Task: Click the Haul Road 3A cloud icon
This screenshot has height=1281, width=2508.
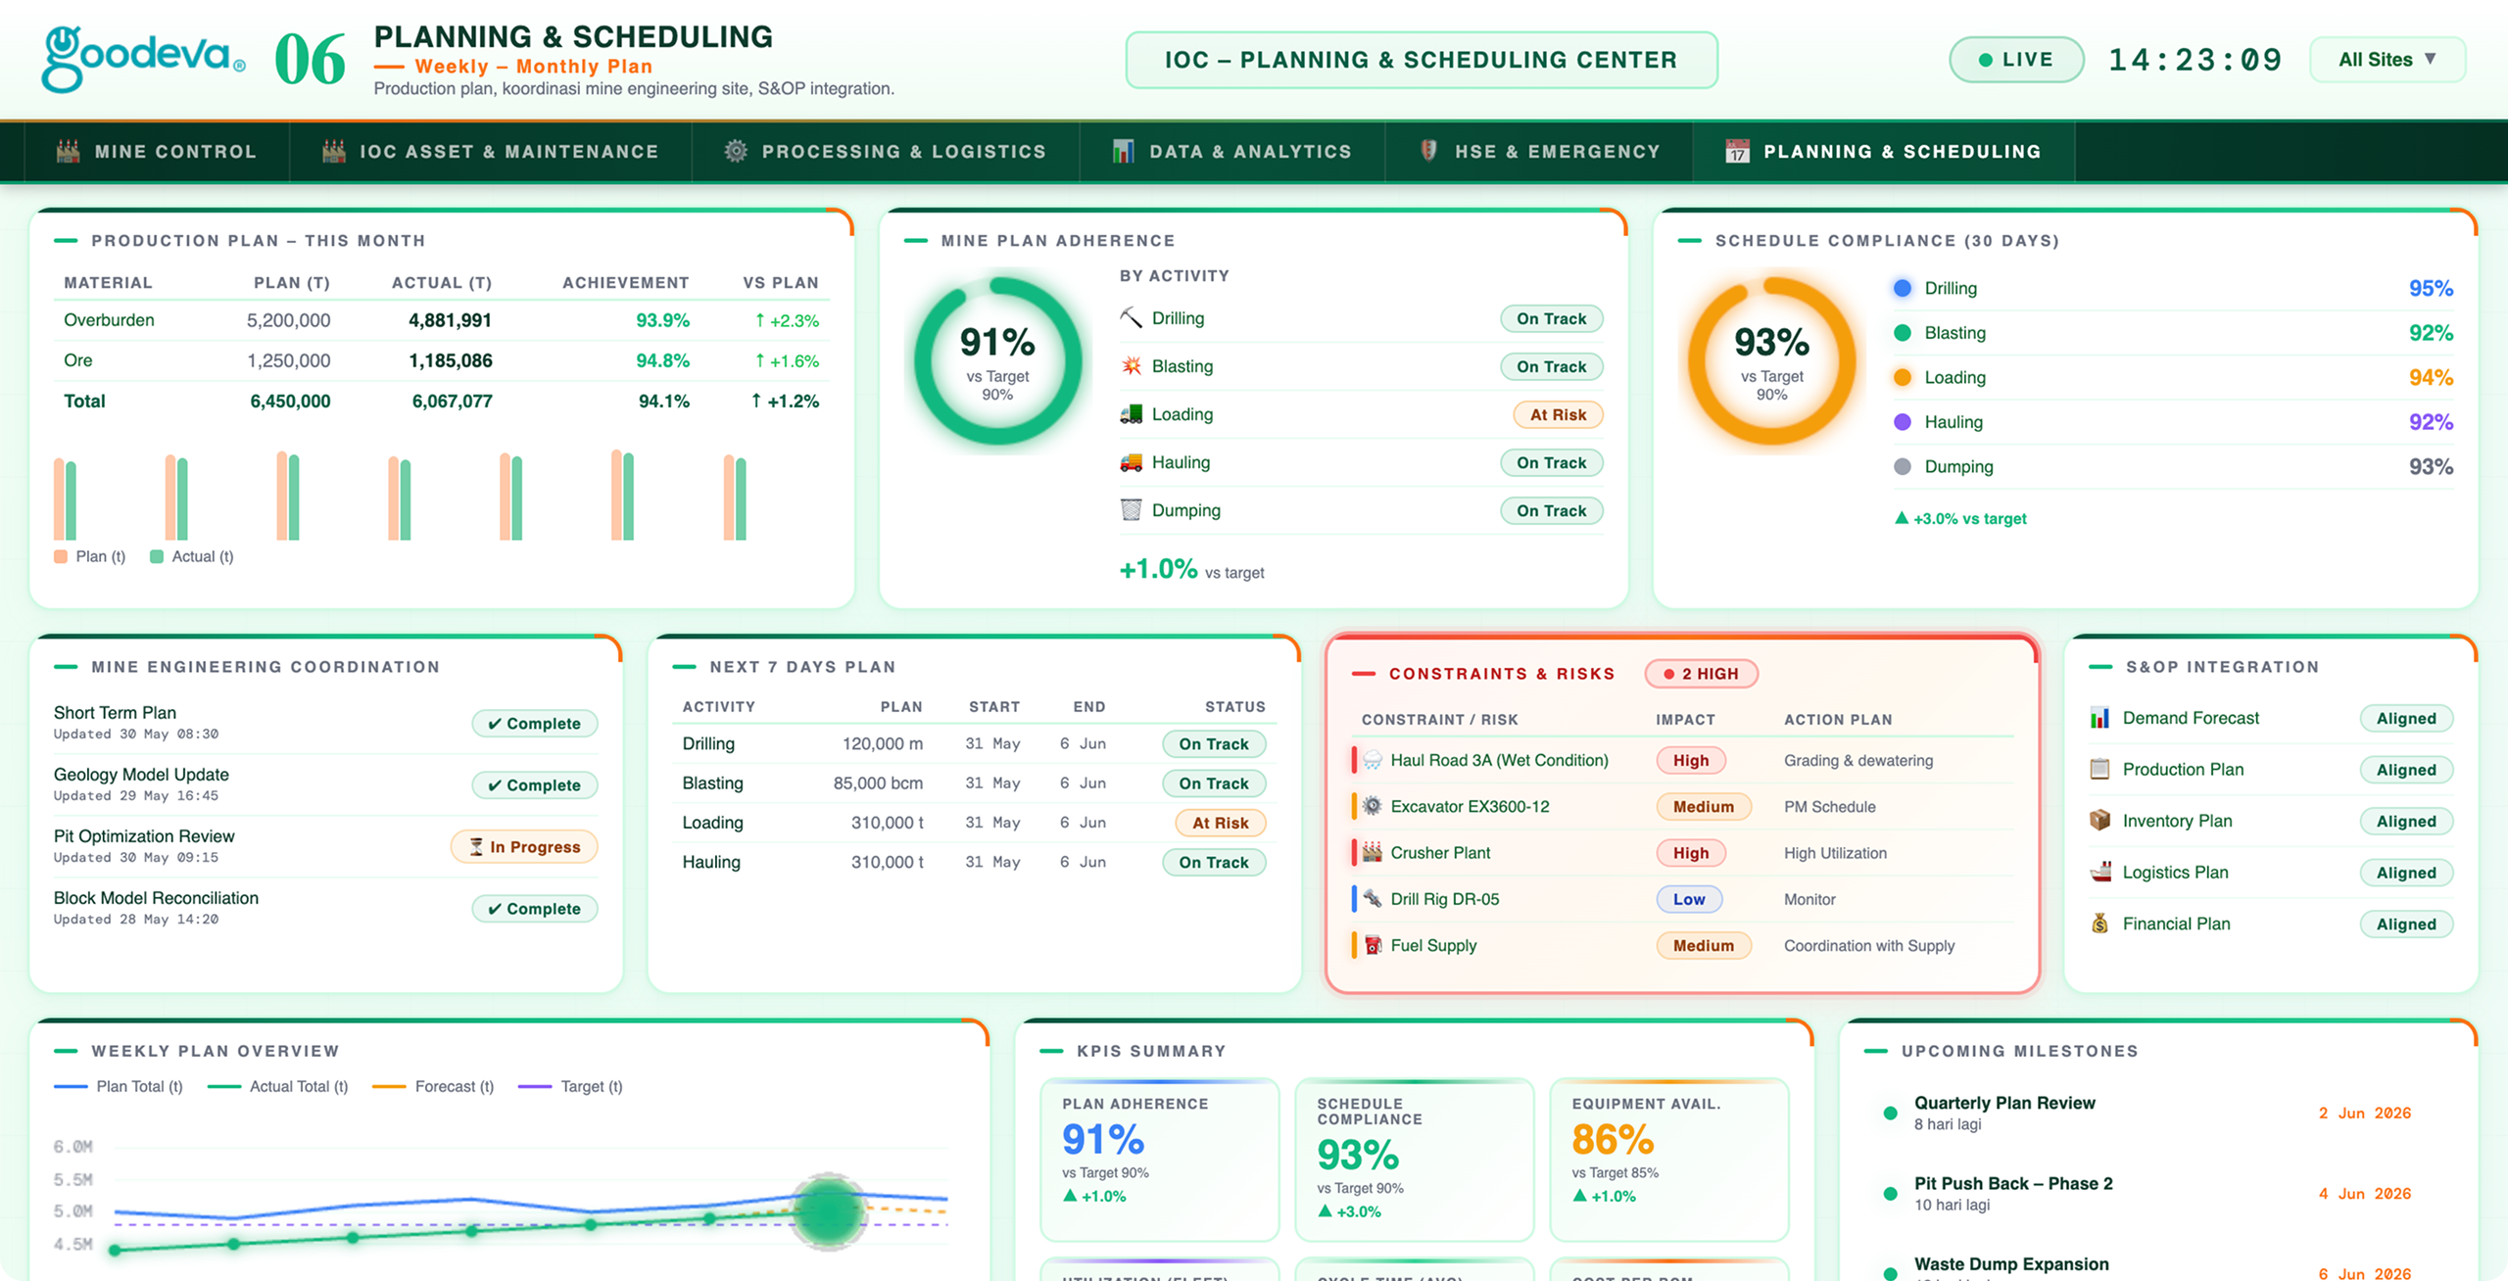Action: 1373,759
